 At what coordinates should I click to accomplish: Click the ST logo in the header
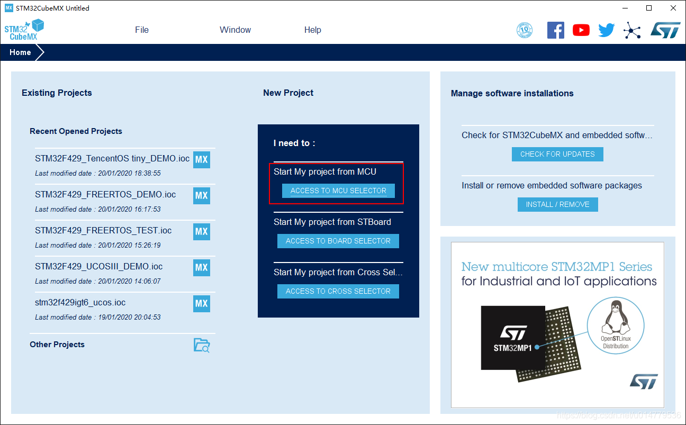coord(665,30)
